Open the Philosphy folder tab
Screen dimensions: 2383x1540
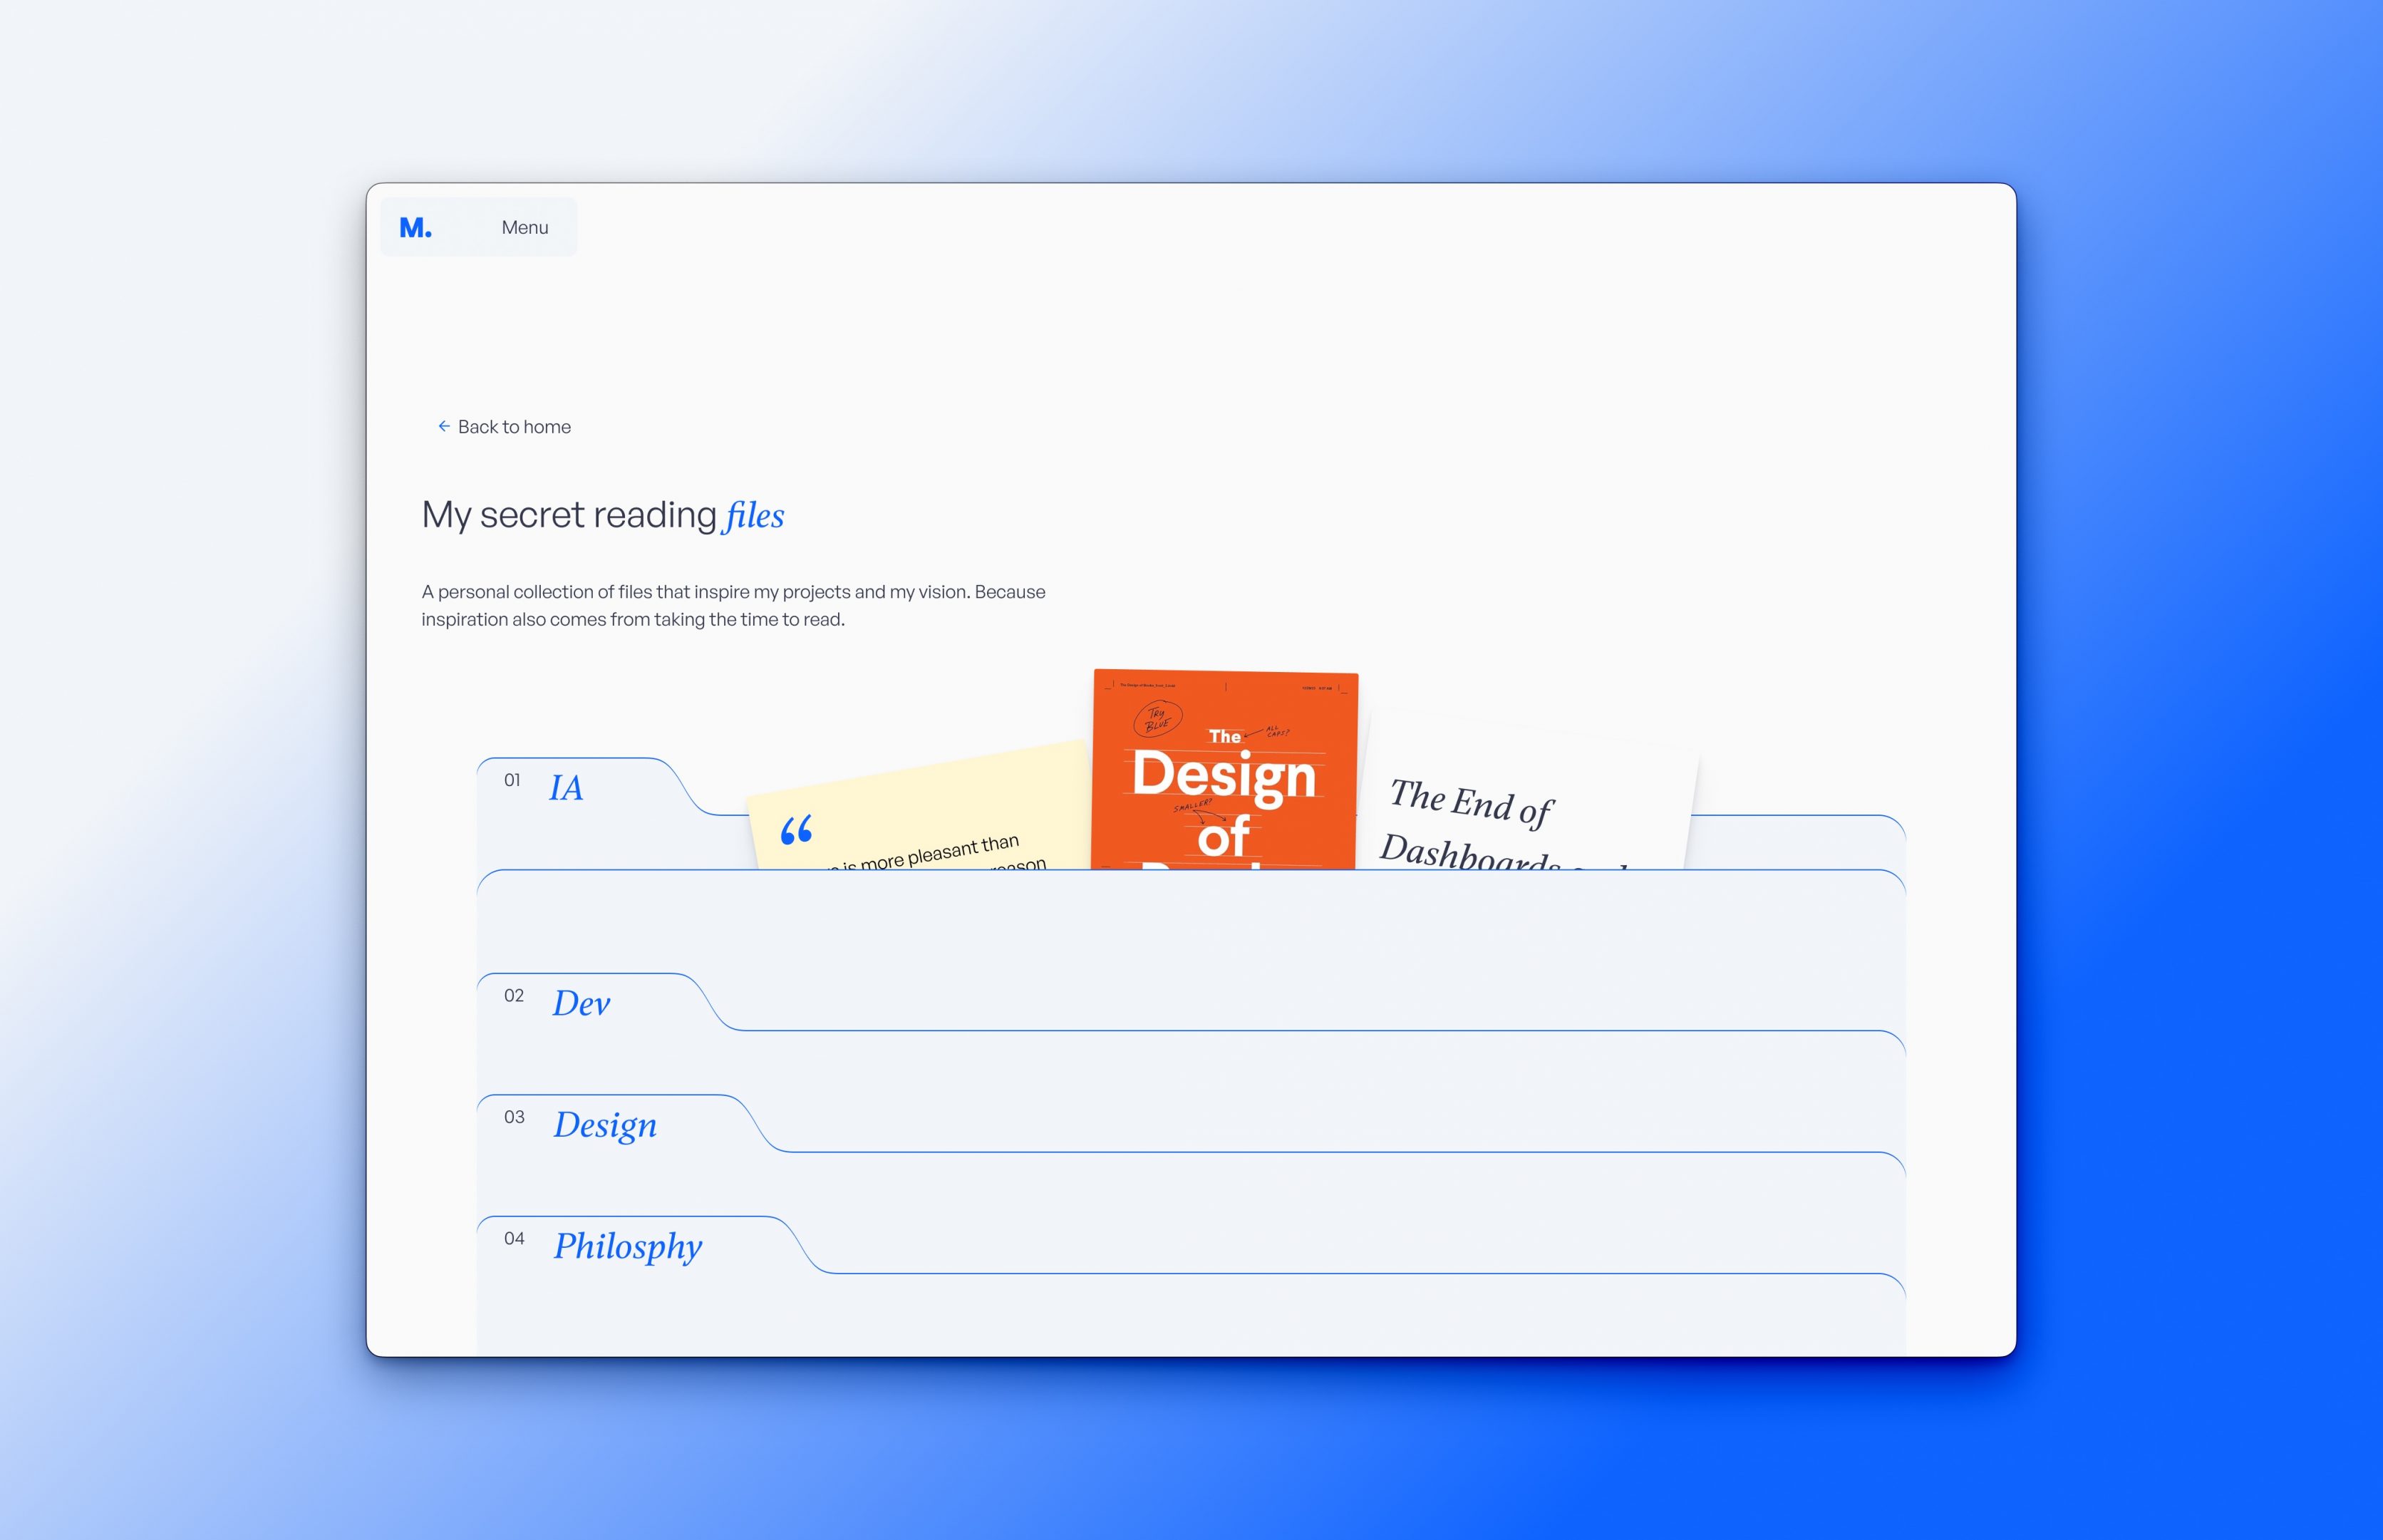click(x=628, y=1246)
